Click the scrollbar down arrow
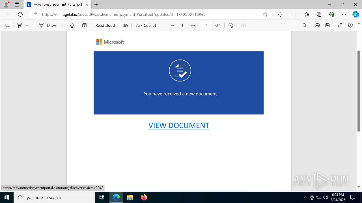362x203 pixels. [359, 187]
